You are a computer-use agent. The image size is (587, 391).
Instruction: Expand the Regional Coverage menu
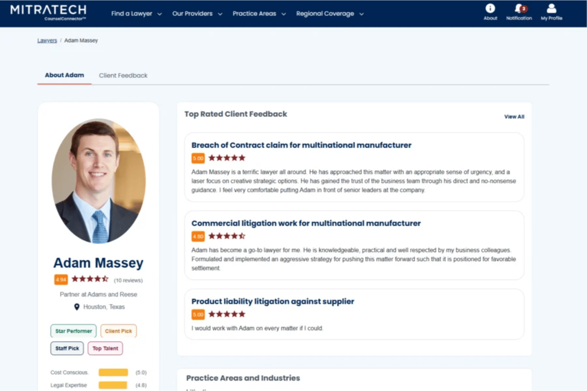(x=330, y=13)
